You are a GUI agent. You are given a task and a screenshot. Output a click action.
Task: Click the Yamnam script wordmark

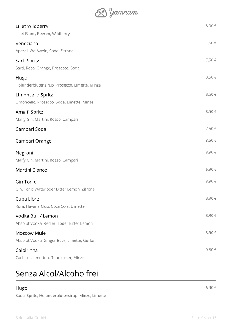pos(123,13)
